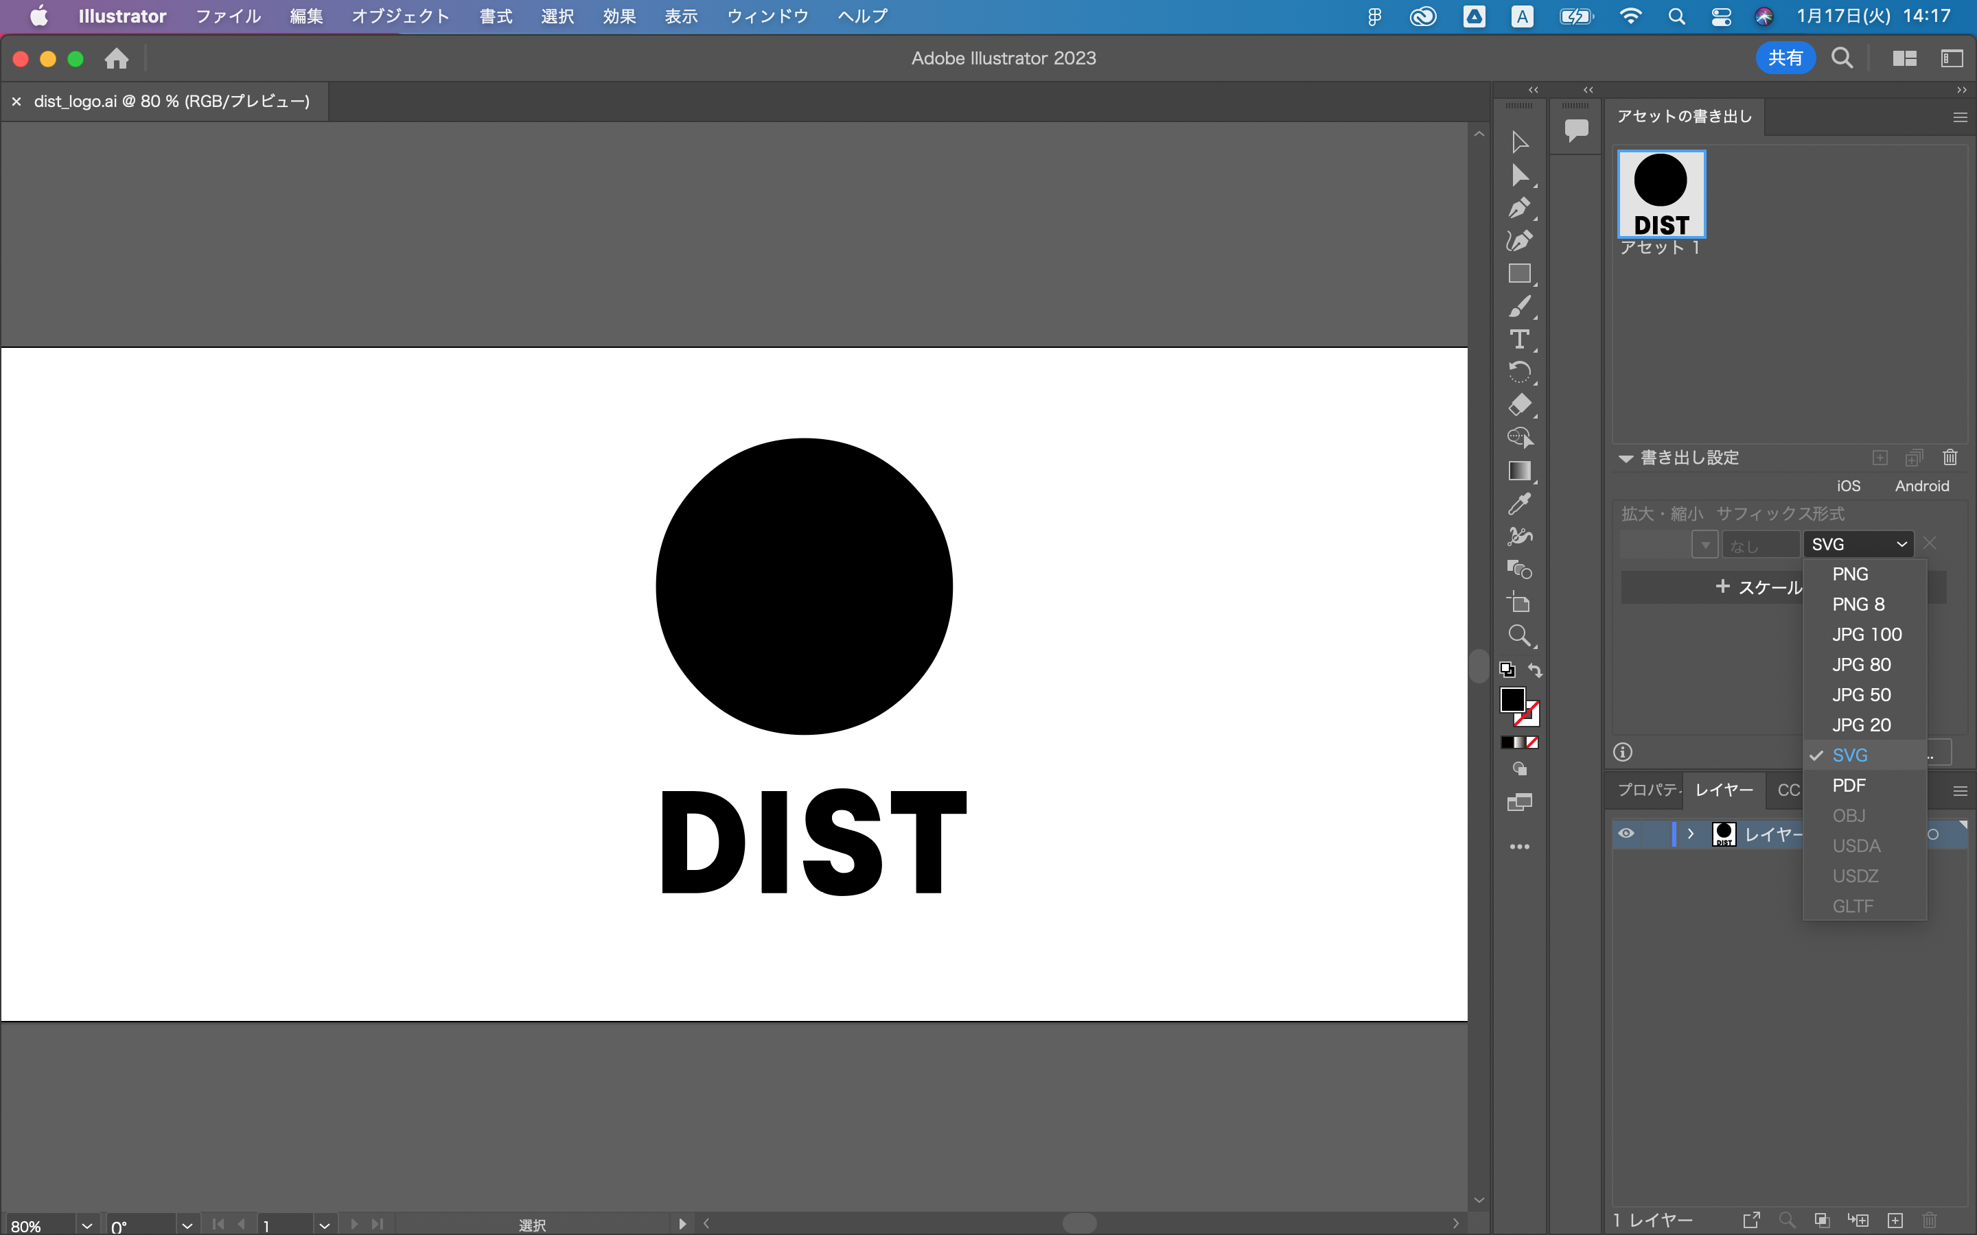This screenshot has height=1235, width=1977.
Task: Open the scale value dropdown arrow
Action: pyautogui.click(x=1705, y=544)
